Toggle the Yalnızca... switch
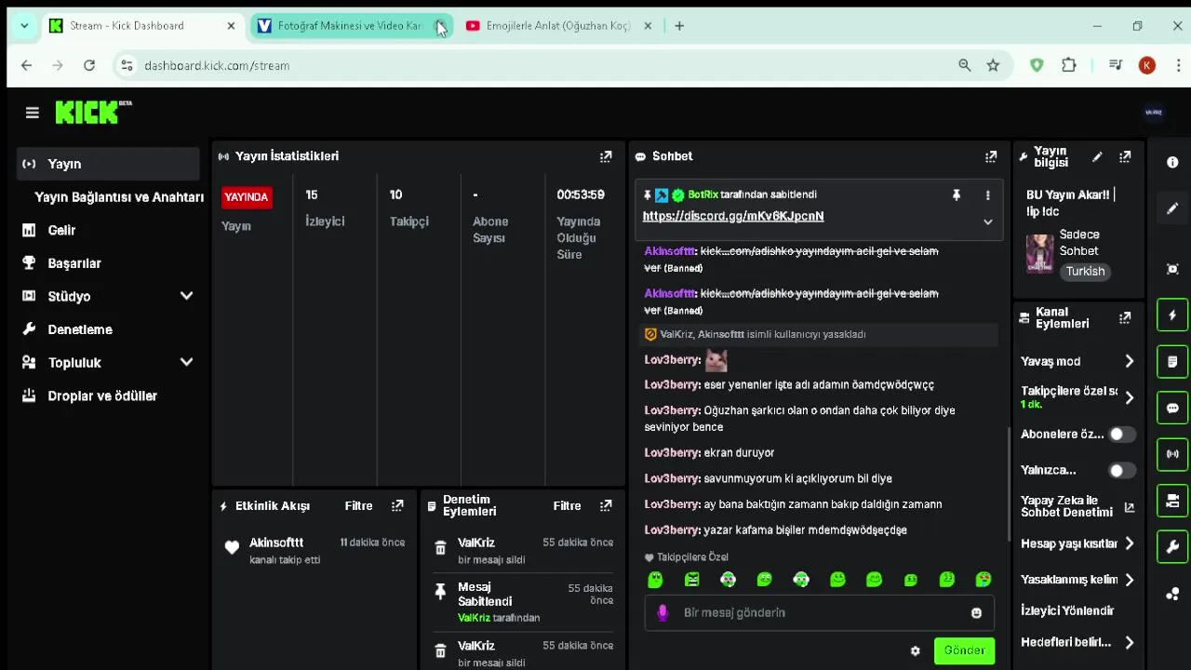 click(1122, 471)
